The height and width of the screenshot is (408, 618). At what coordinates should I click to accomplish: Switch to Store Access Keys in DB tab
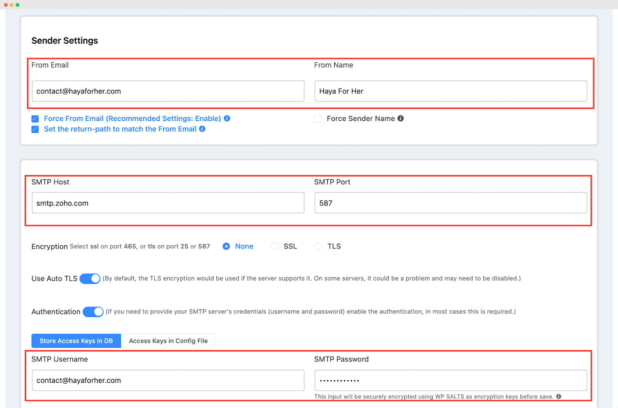pyautogui.click(x=76, y=341)
